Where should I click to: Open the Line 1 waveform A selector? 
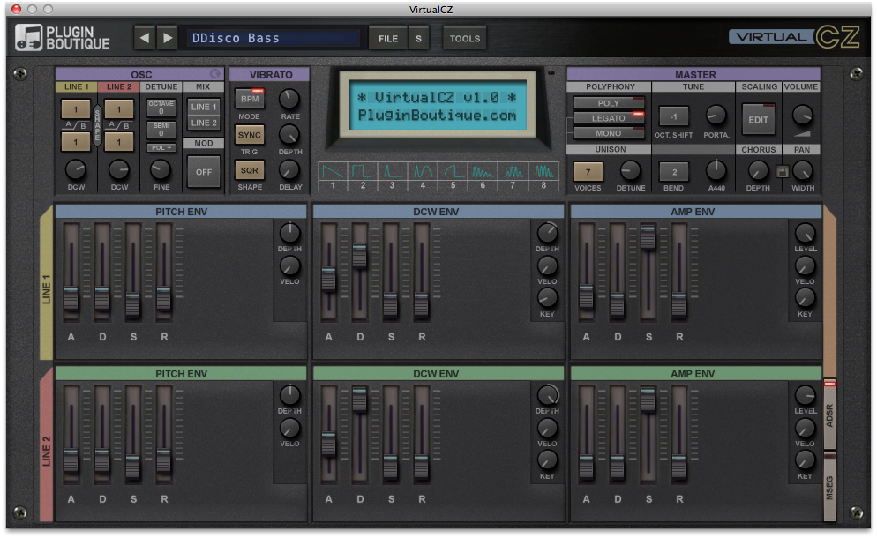(x=75, y=108)
